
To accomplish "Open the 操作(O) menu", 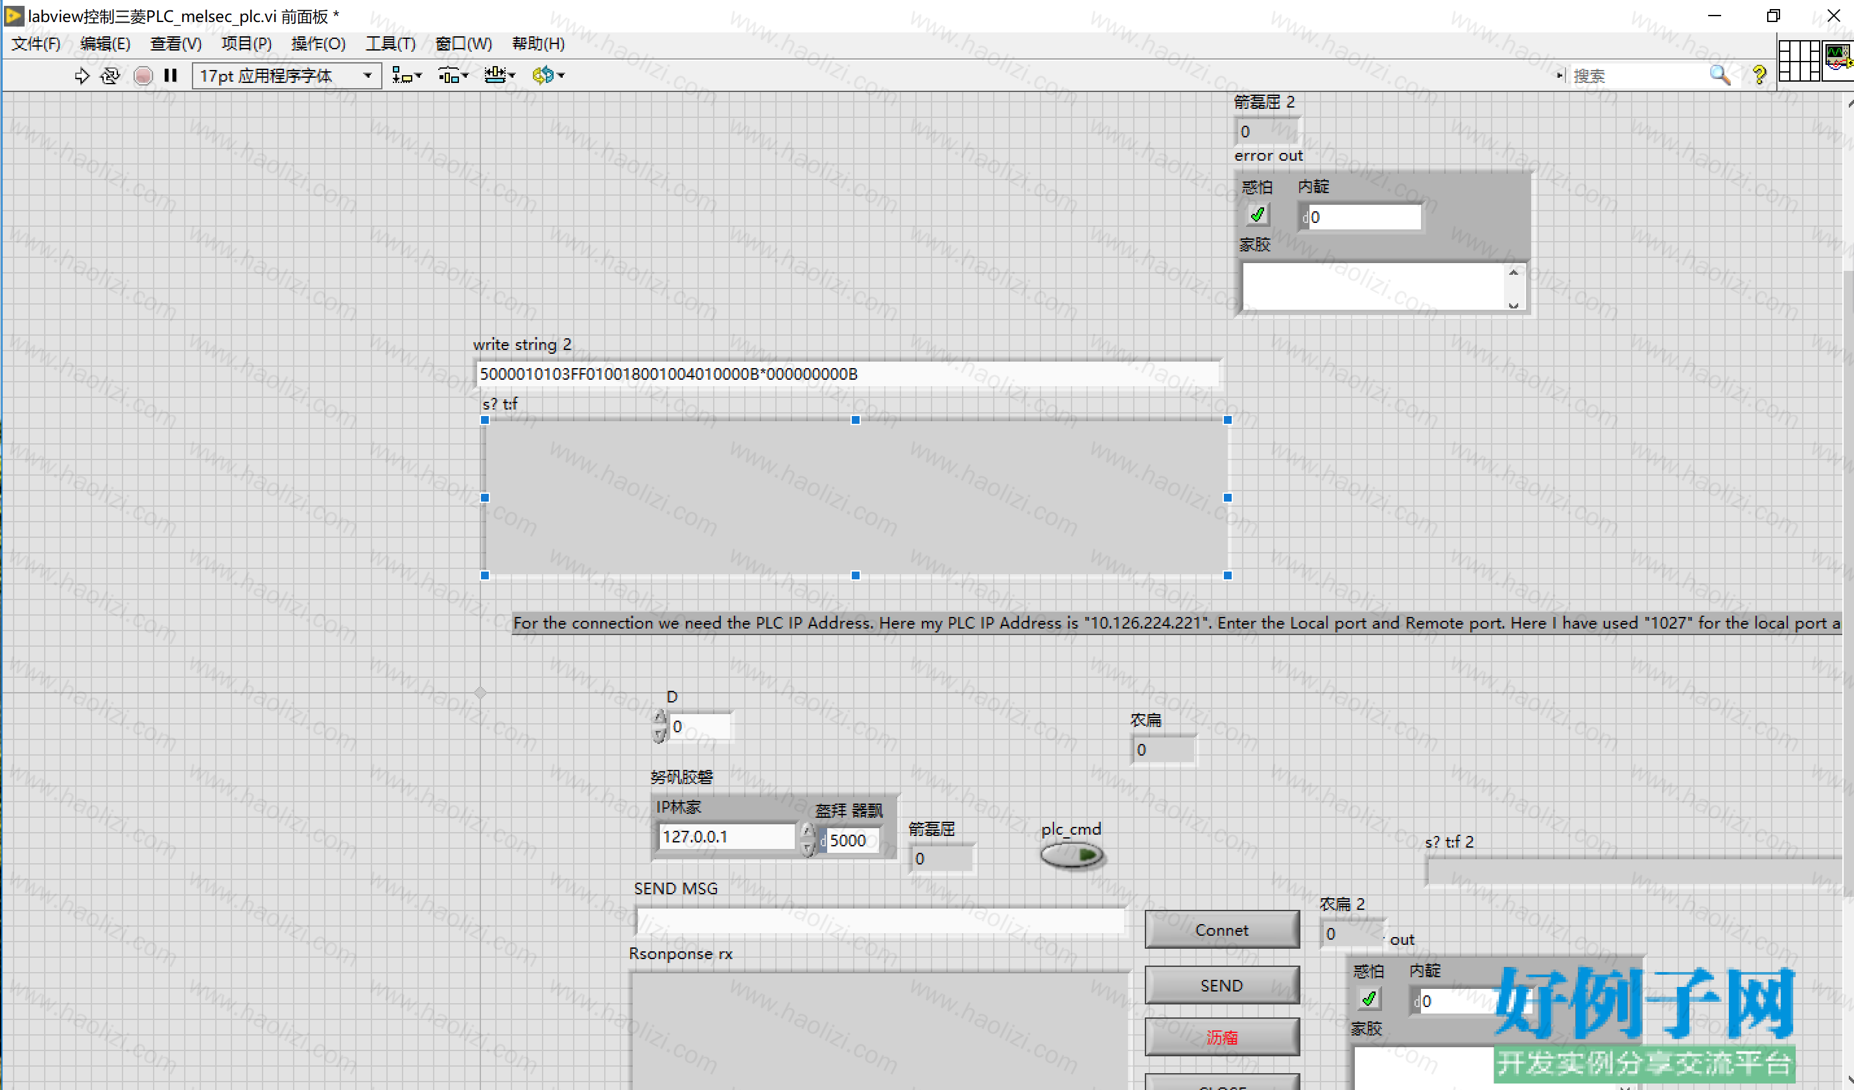I will [318, 44].
